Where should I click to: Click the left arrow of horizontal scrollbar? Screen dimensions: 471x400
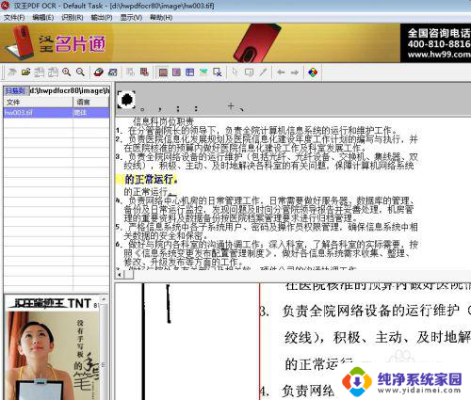[120, 275]
